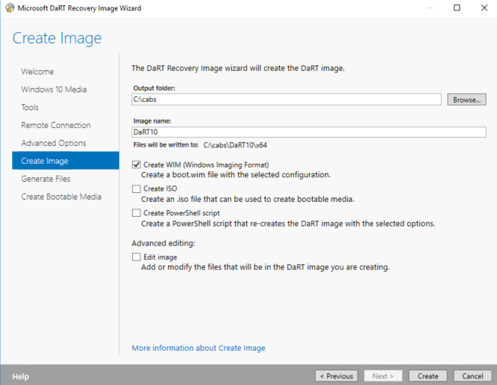The height and width of the screenshot is (385, 497).
Task: Enable the Create PowerShell script checkbox
Action: pos(137,213)
